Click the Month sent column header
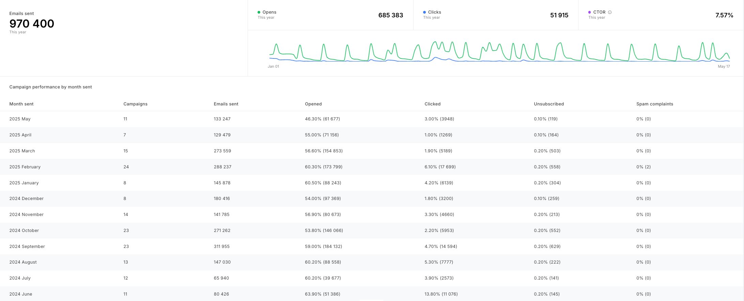The width and height of the screenshot is (744, 301). [21, 104]
